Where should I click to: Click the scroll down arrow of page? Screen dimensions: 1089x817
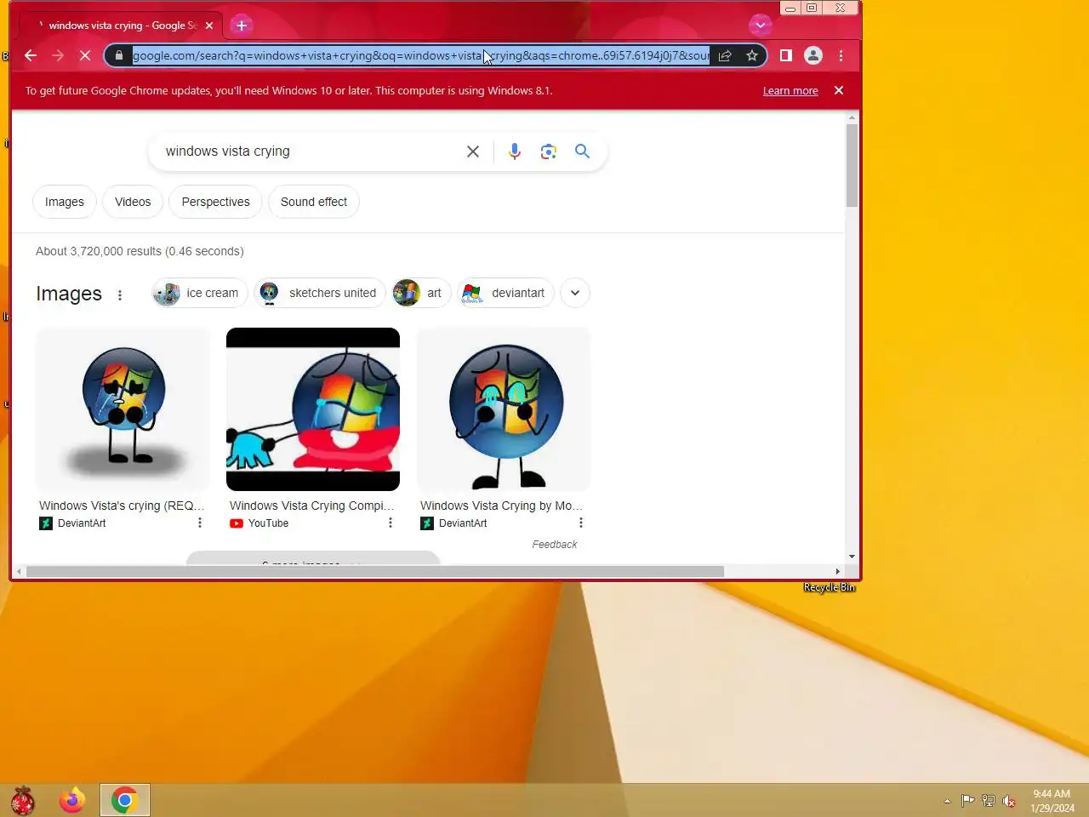(x=852, y=557)
